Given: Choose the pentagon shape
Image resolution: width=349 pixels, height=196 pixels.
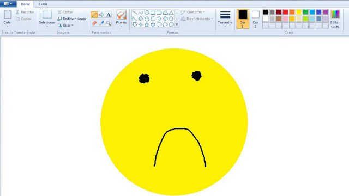Looking at the screenshot, I should [147, 19].
